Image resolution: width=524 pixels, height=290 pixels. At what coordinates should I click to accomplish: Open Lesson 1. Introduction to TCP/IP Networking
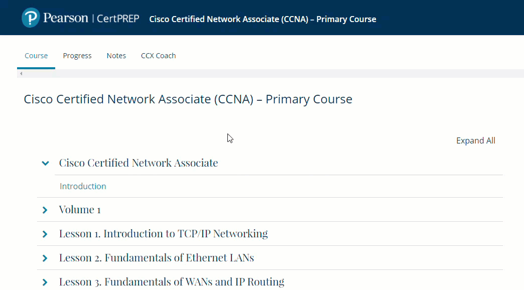[x=163, y=233]
